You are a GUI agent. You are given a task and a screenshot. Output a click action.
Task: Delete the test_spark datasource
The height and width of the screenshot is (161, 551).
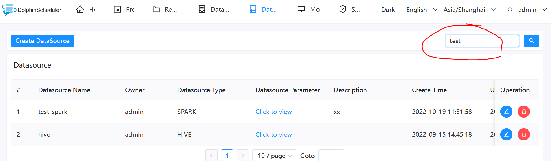524,112
